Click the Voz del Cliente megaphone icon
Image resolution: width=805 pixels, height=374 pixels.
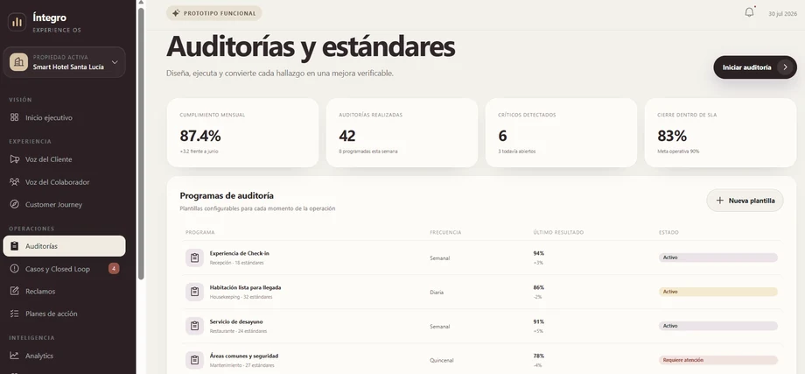14,159
